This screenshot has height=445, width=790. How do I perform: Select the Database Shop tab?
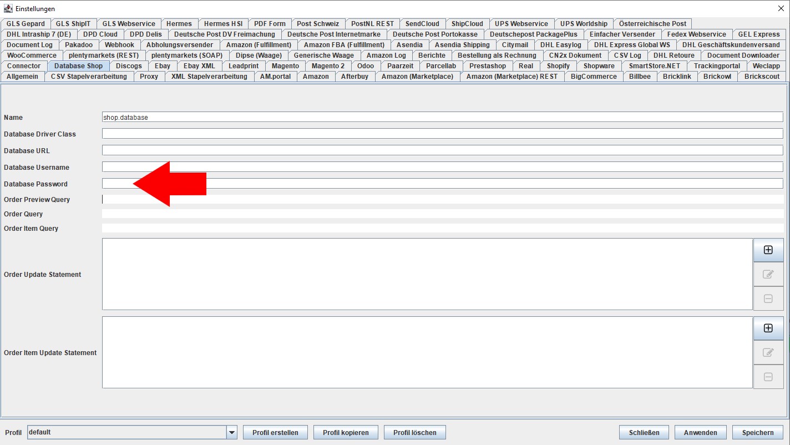[78, 66]
